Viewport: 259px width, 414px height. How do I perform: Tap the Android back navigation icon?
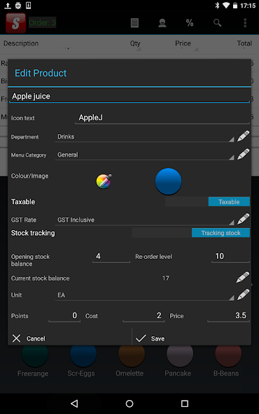74,404
